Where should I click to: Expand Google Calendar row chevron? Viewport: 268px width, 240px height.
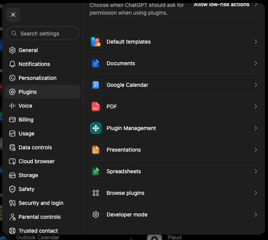click(x=256, y=85)
